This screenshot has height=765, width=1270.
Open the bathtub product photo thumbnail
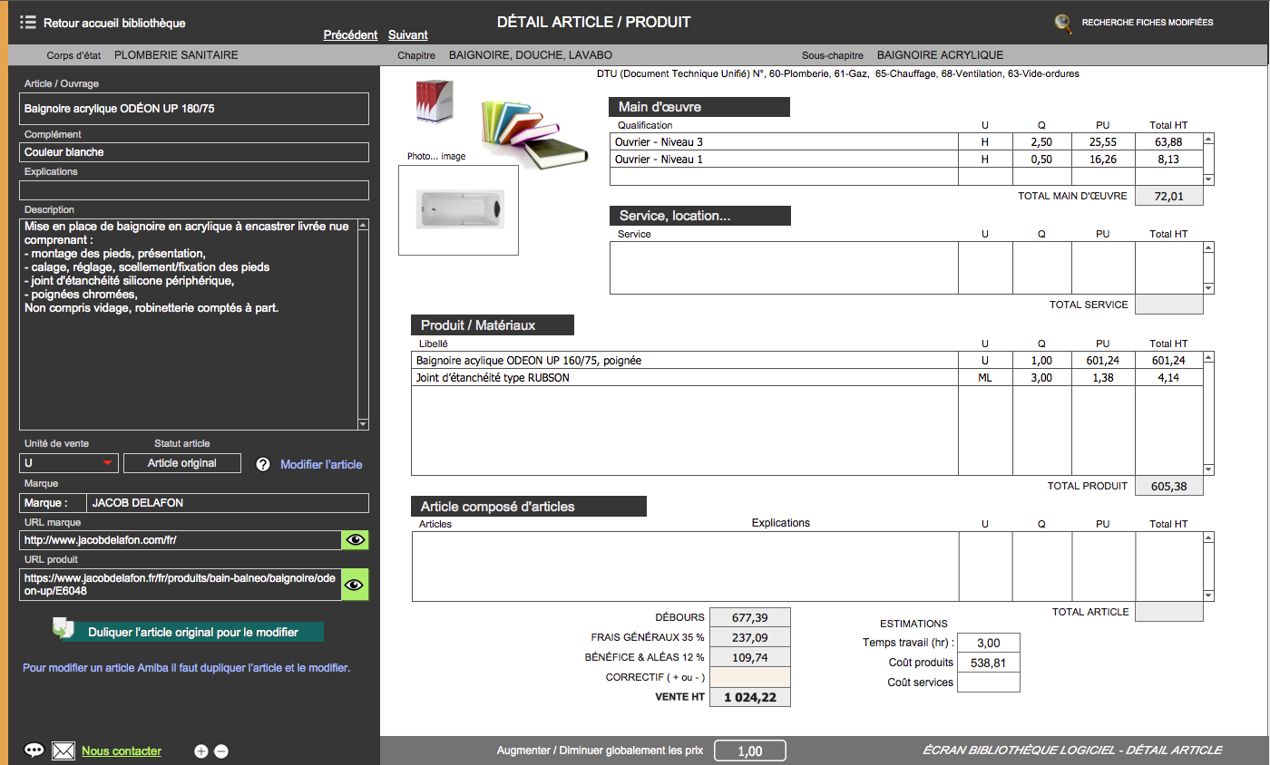coord(458,210)
